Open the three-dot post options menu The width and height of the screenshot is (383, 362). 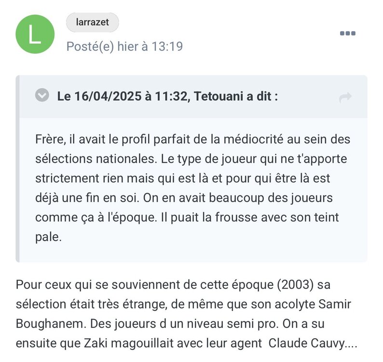coord(347,33)
